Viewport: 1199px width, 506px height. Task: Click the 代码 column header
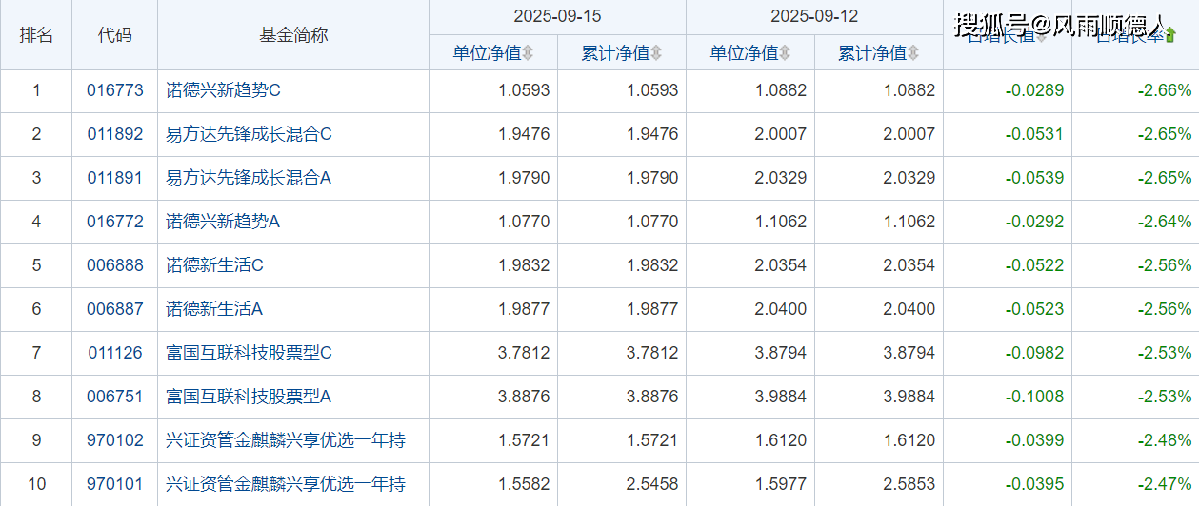pos(114,35)
